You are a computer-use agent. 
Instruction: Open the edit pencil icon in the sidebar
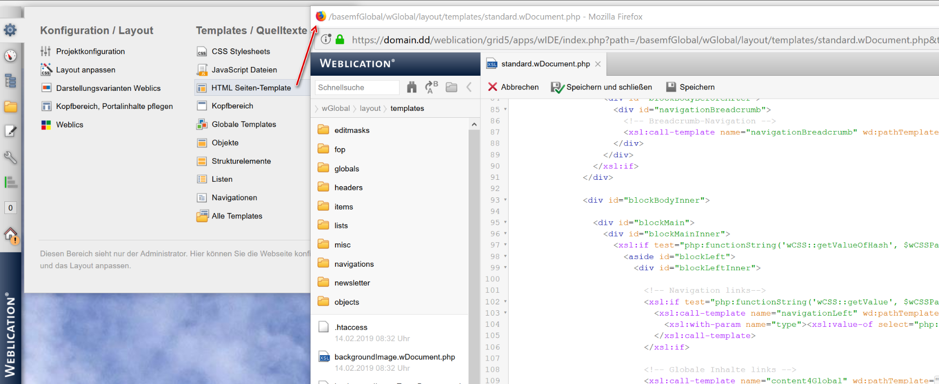10,131
